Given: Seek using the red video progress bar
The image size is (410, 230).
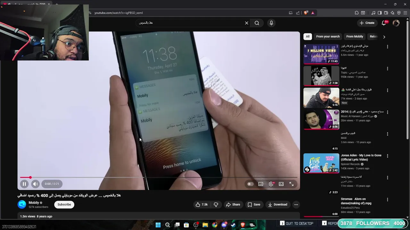Looking at the screenshot, I should (159, 177).
